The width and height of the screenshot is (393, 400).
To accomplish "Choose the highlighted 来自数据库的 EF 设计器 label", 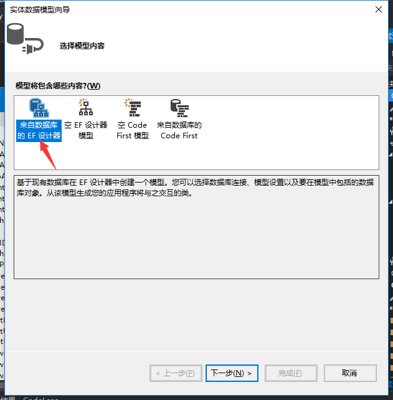I will tap(39, 130).
